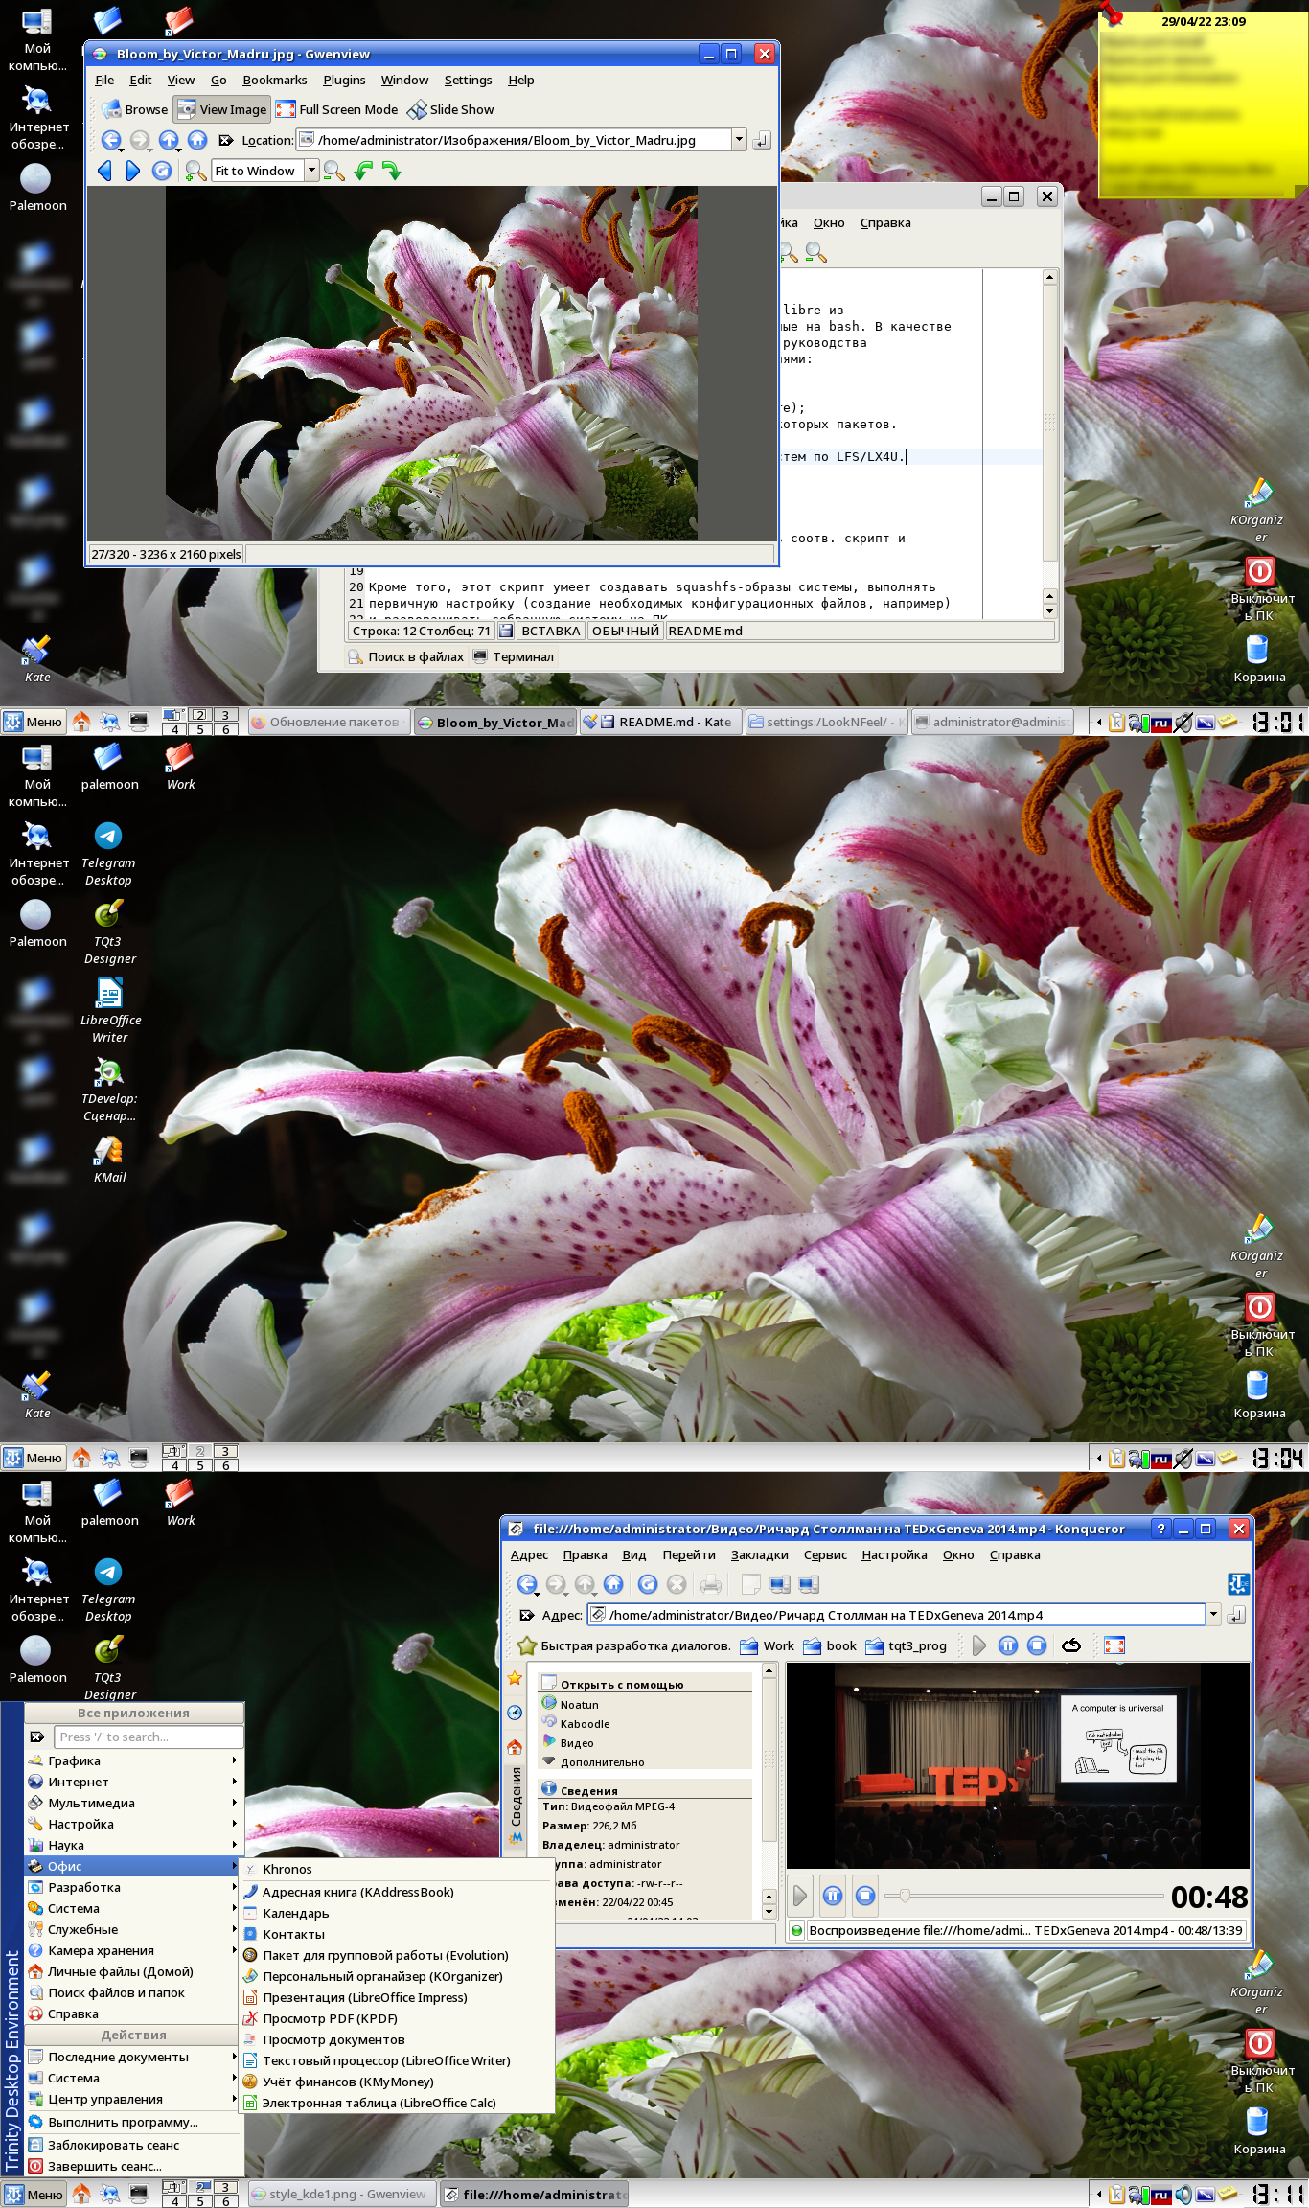The width and height of the screenshot is (1309, 2208).
Task: Open the Поиск в файлах tab in Kate
Action: 405,656
